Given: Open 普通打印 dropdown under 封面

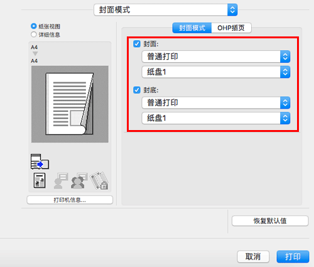Looking at the screenshot, I should click(x=216, y=57).
